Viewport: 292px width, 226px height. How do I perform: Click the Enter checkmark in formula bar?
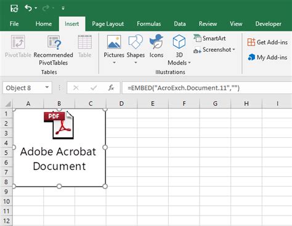tap(94, 88)
